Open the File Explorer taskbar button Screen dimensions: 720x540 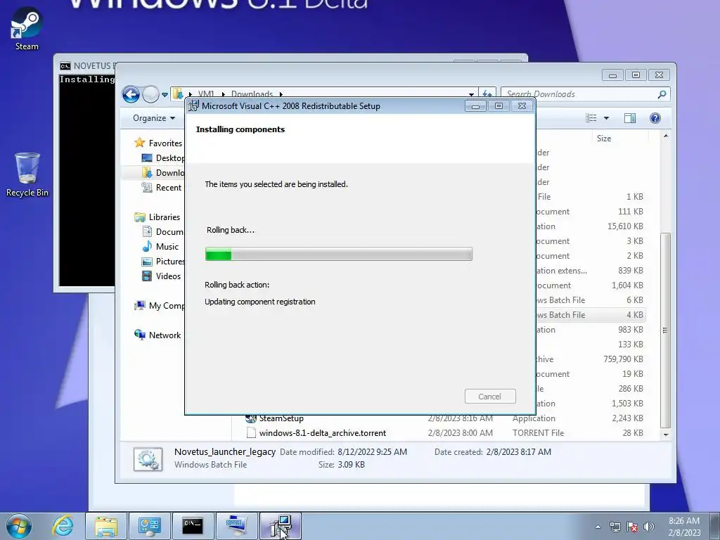click(105, 526)
